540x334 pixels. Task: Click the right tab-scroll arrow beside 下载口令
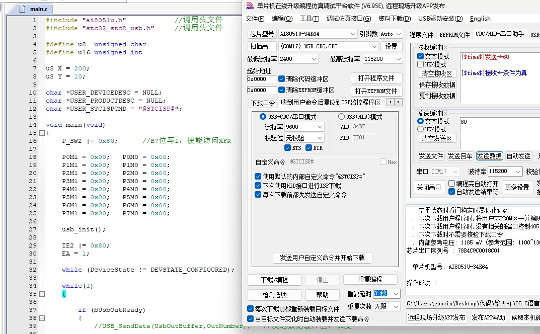click(x=398, y=102)
